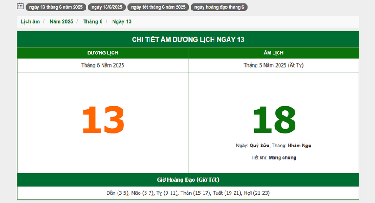This screenshot has width=375, height=203.
Task: Select the 'ngày 13/6/2025' tag
Action: (x=107, y=7)
